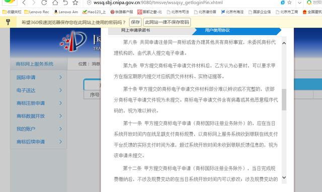Click the 序号 table column header
322x192 pixels.
pos(95,95)
